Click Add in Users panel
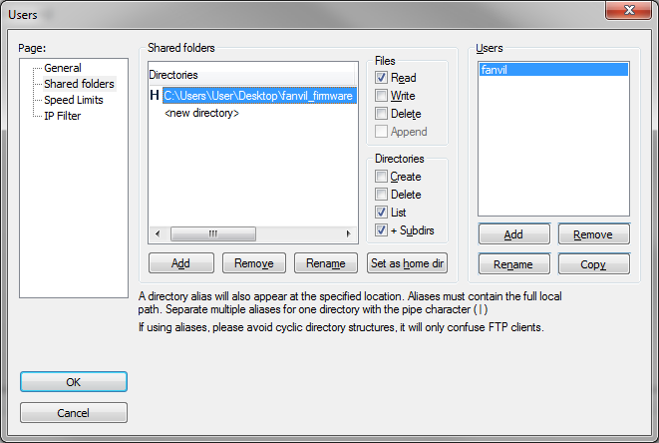Image resolution: width=659 pixels, height=443 pixels. click(x=514, y=234)
